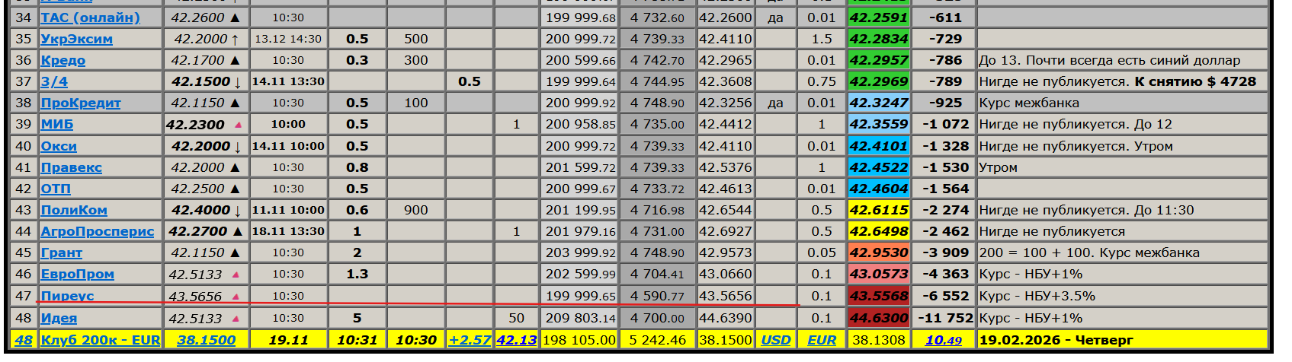Screen dimensions: 1292x362
Task: Select blue cell 42.4101
Action: [879, 146]
